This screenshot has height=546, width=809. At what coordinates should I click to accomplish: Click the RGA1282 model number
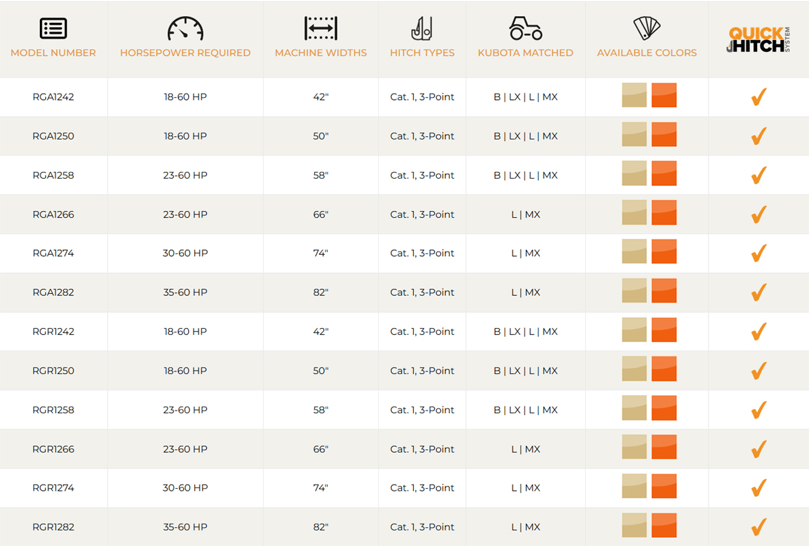click(x=53, y=293)
